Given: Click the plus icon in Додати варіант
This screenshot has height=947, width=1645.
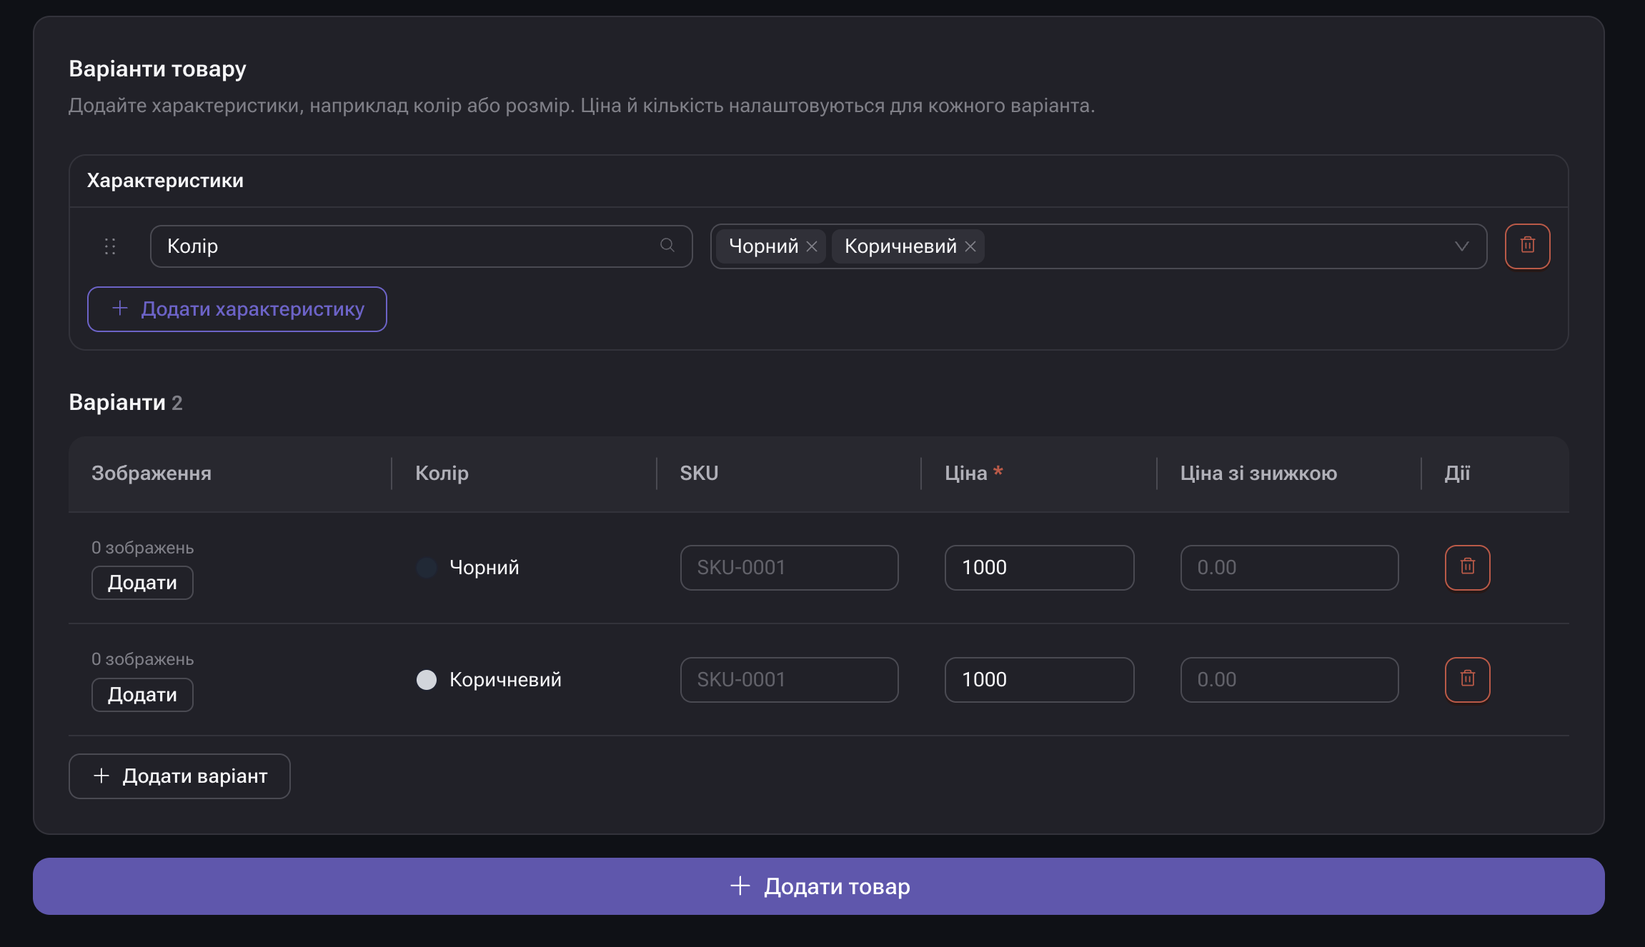Looking at the screenshot, I should 101,776.
